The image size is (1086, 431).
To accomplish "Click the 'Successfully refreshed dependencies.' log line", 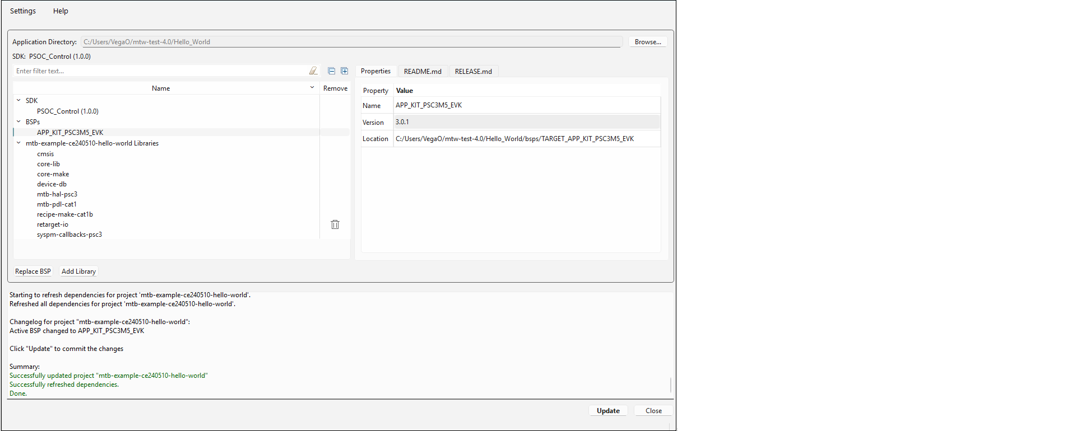I will (64, 385).
